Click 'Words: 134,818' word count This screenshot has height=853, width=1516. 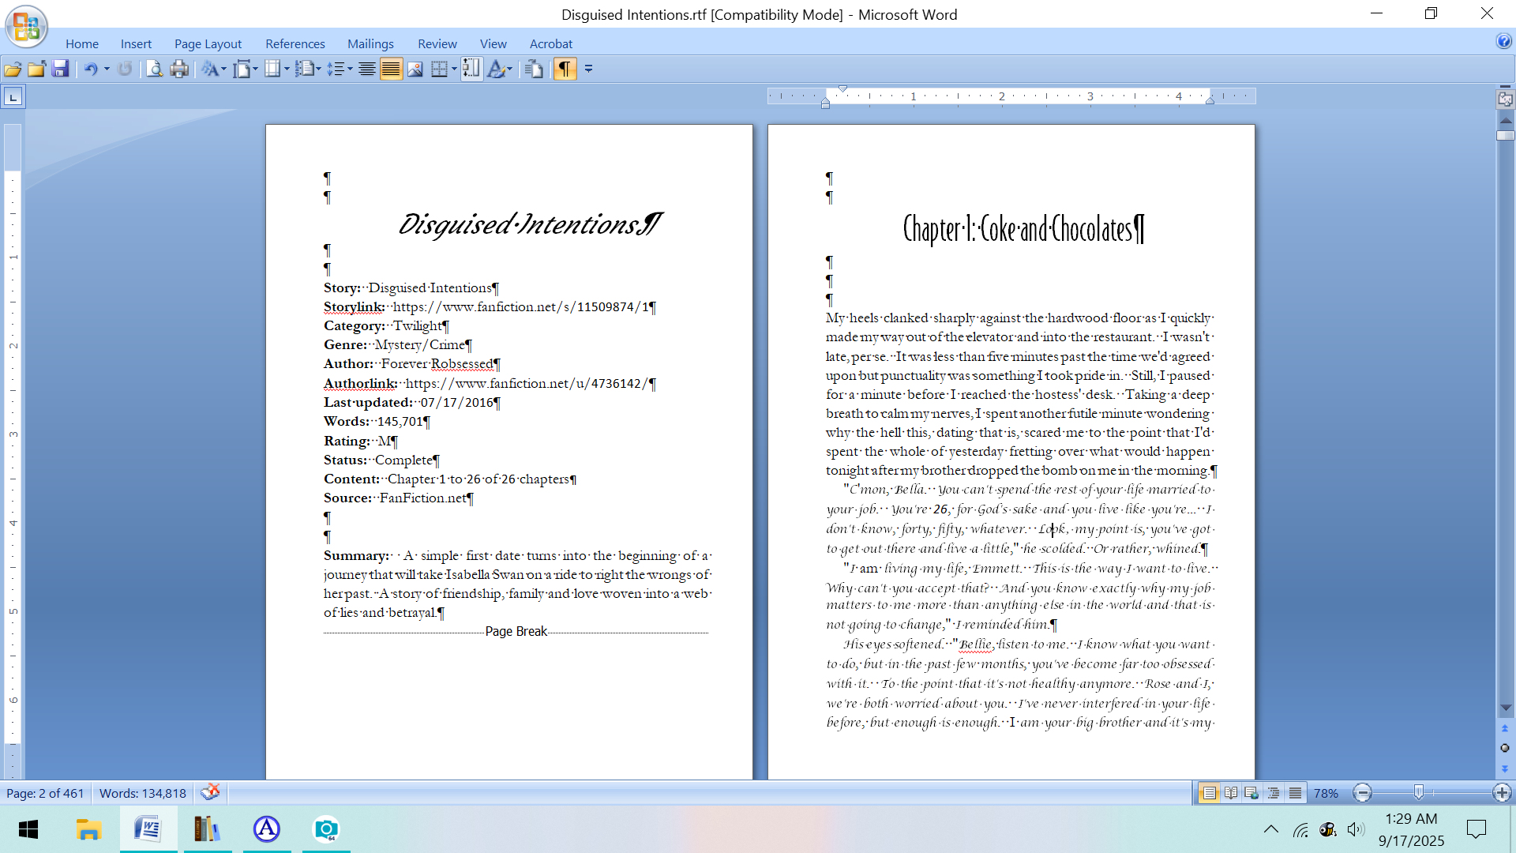143,793
